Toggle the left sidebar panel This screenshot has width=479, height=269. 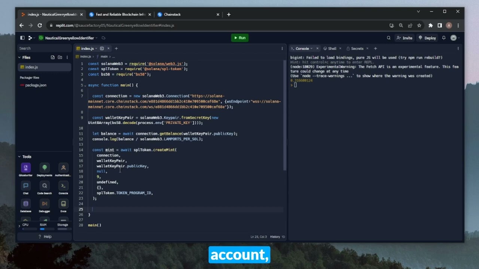pyautogui.click(x=22, y=38)
